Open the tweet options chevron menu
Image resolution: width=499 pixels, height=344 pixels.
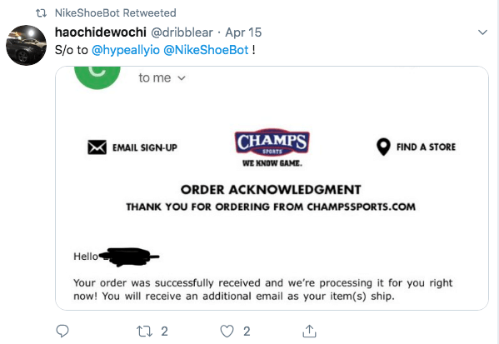(x=483, y=32)
